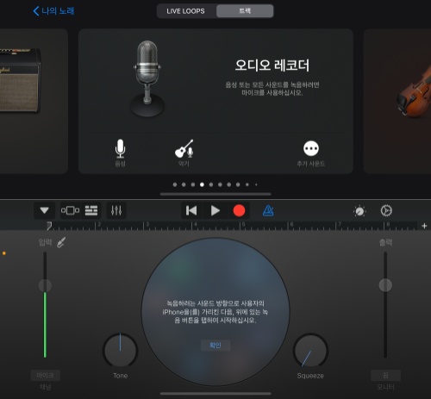Click the input level slider handle
The height and width of the screenshot is (399, 431).
pyautogui.click(x=45, y=285)
